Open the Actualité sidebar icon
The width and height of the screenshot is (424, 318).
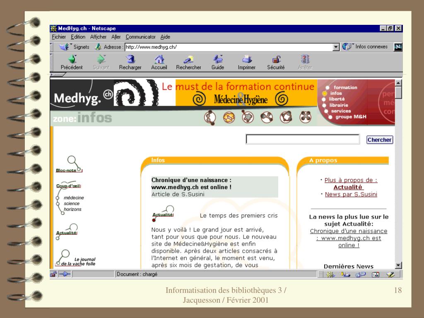[x=67, y=231]
